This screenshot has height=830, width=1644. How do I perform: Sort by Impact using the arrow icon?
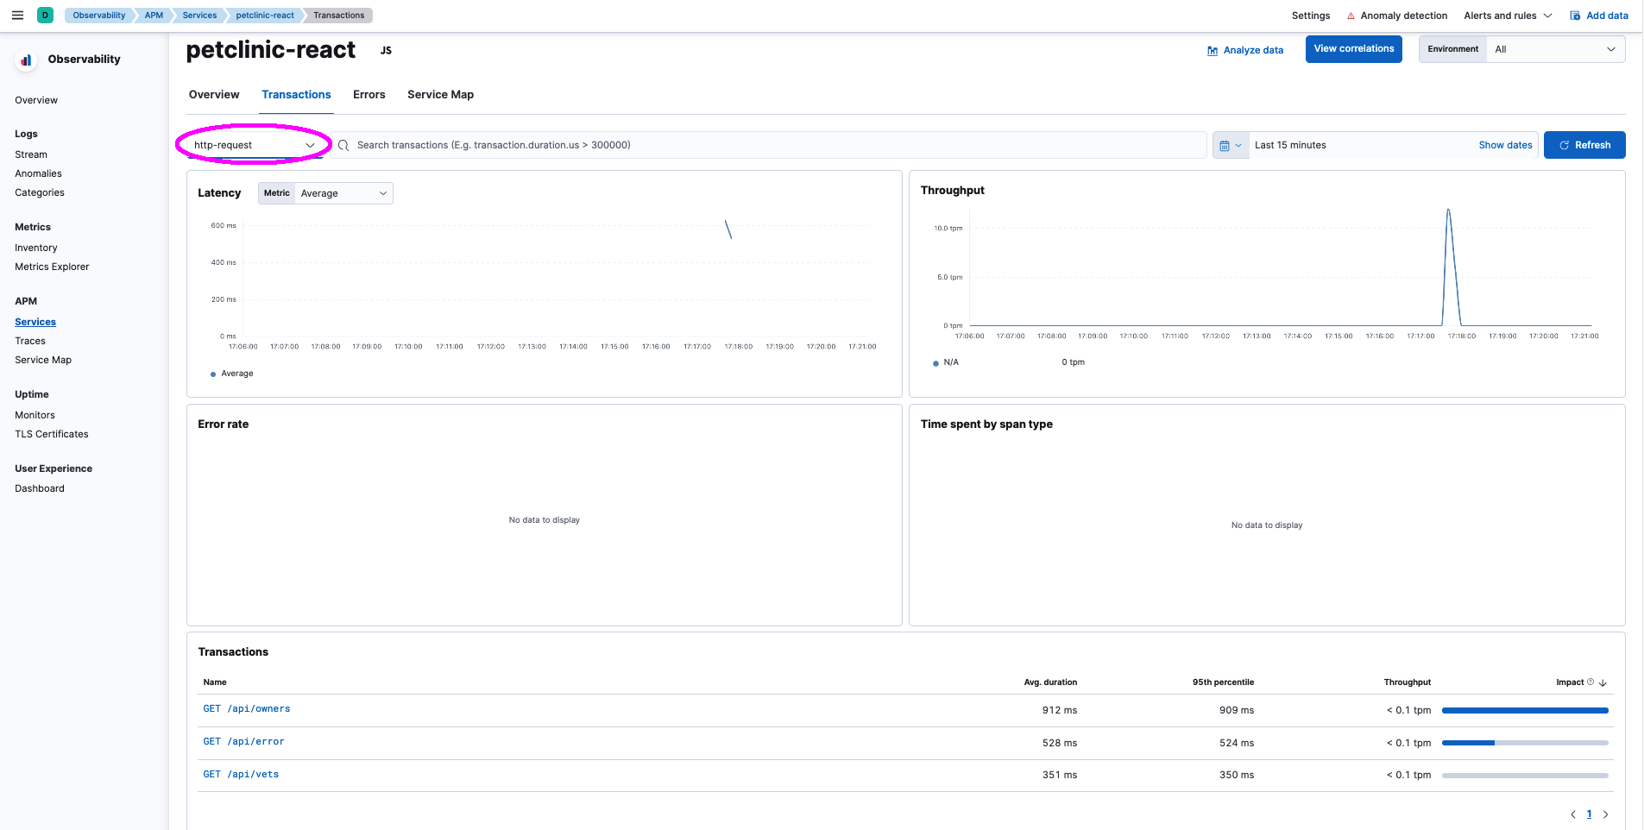(1603, 682)
